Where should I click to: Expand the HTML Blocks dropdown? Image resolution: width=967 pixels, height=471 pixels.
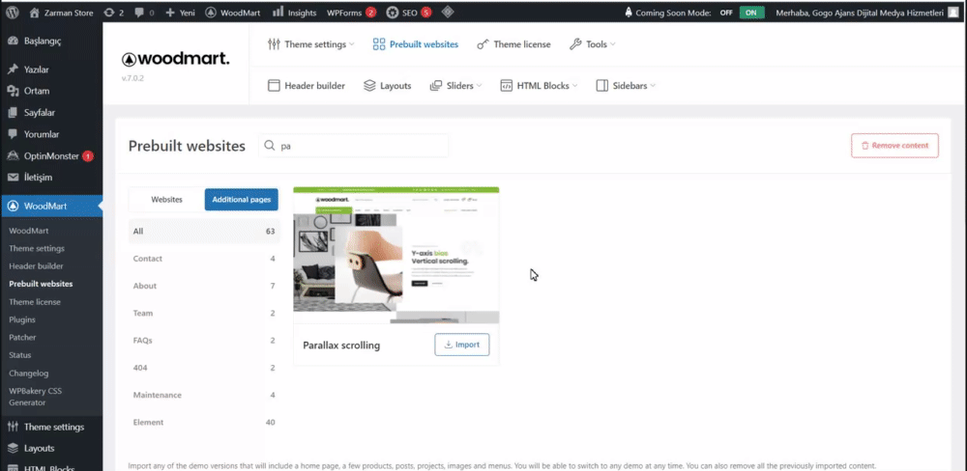(539, 86)
